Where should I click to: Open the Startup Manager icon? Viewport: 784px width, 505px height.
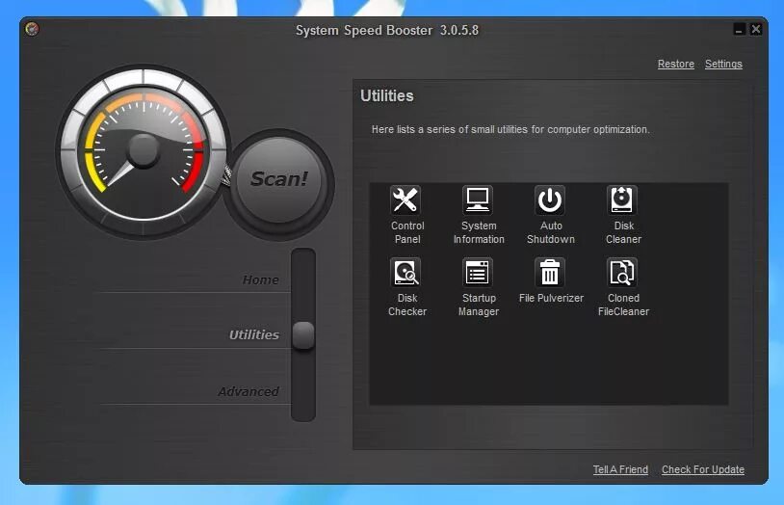point(478,273)
